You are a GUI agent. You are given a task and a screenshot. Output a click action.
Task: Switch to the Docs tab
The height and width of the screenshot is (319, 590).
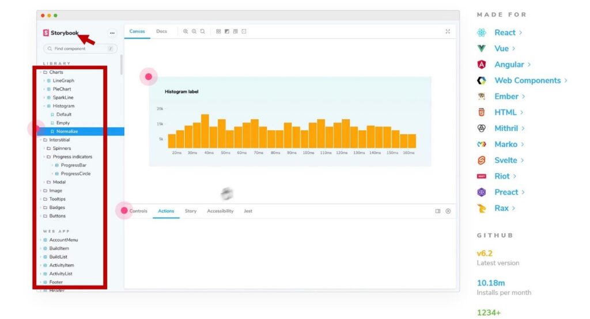pos(161,32)
